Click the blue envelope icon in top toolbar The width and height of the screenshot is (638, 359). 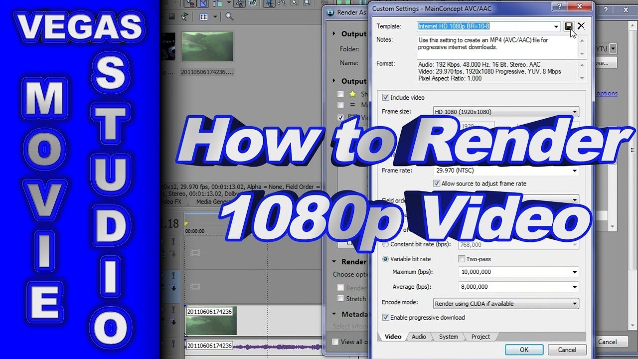click(x=203, y=3)
